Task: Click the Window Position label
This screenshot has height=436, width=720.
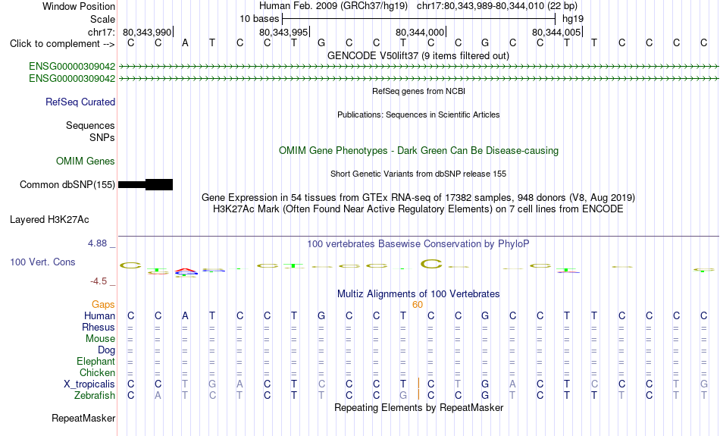Action: 79,6
